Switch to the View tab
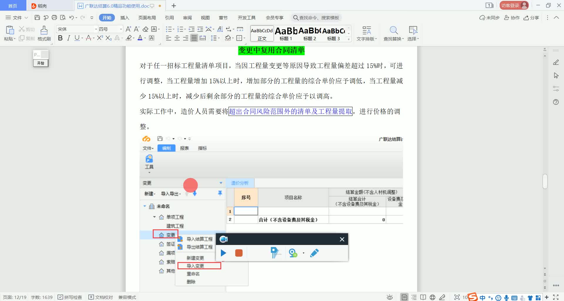 [205, 18]
